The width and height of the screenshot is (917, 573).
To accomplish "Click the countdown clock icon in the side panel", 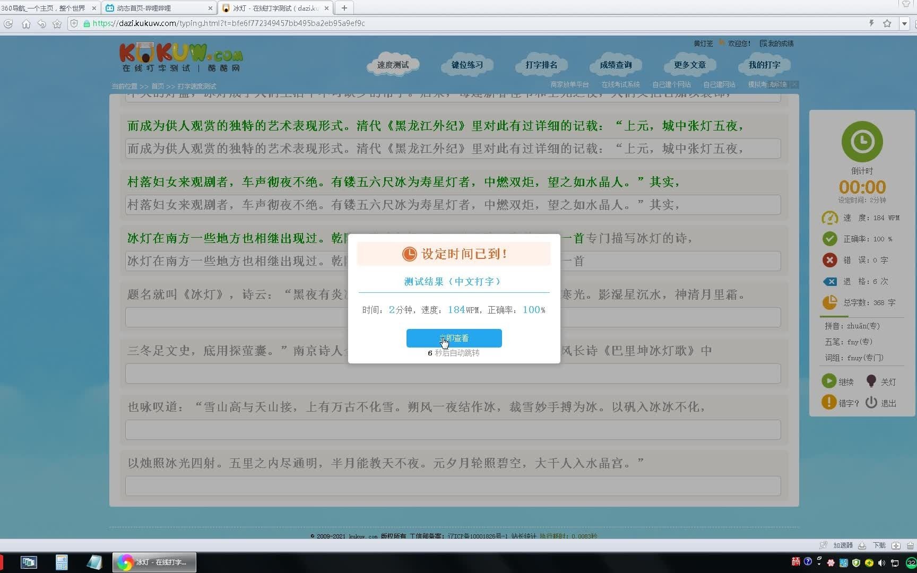I will 862,142.
